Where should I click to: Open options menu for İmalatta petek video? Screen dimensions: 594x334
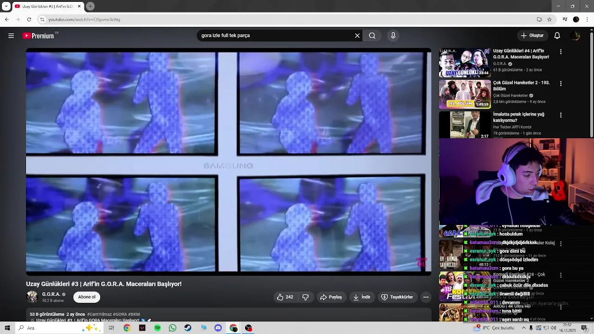[561, 115]
